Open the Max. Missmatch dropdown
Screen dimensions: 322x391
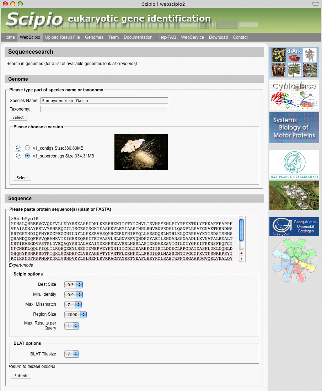click(x=73, y=305)
